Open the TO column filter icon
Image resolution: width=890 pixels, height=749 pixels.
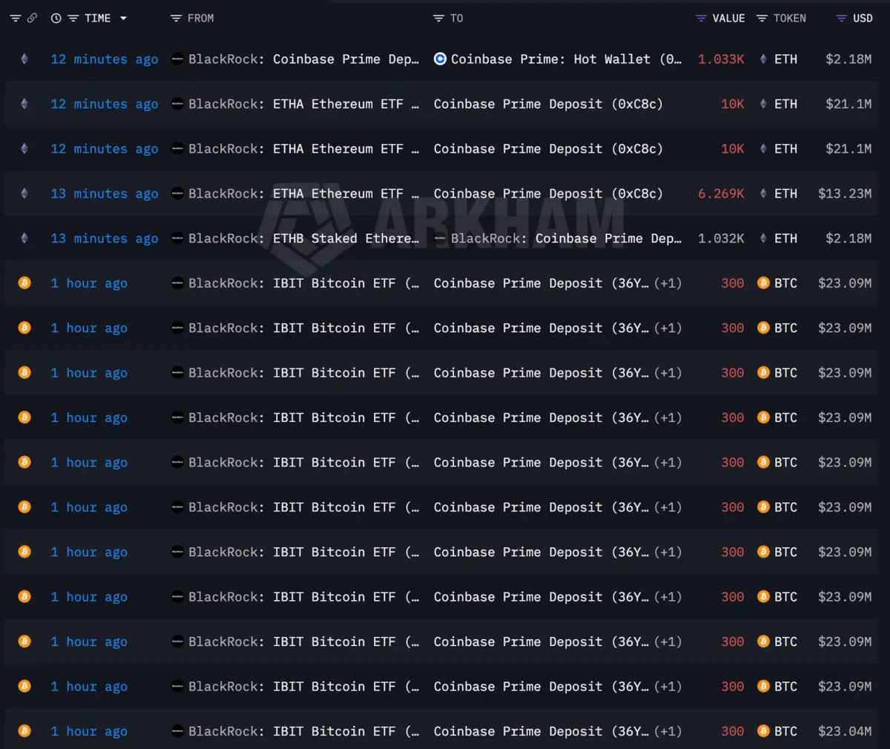(438, 19)
